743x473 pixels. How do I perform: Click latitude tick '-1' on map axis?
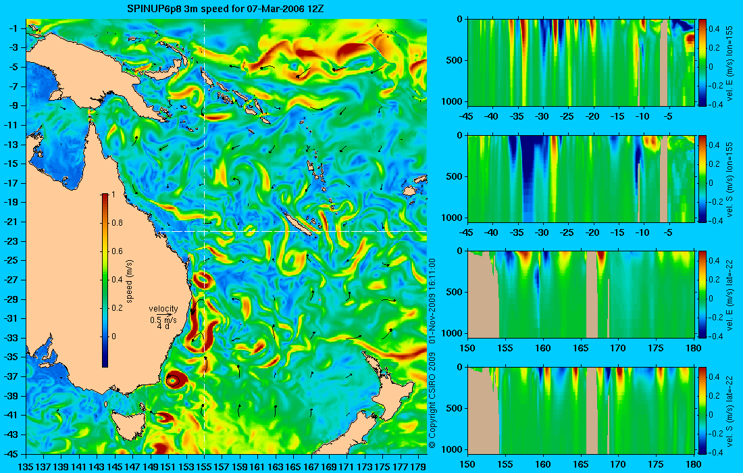pyautogui.click(x=14, y=28)
